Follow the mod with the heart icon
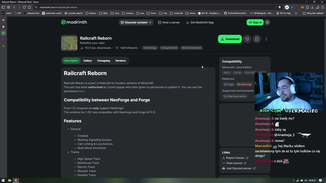 click(247, 39)
